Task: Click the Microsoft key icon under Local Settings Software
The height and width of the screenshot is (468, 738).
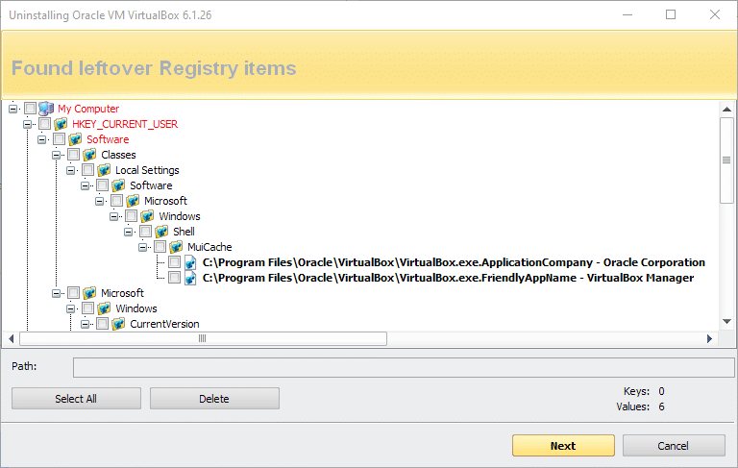Action: pos(133,201)
